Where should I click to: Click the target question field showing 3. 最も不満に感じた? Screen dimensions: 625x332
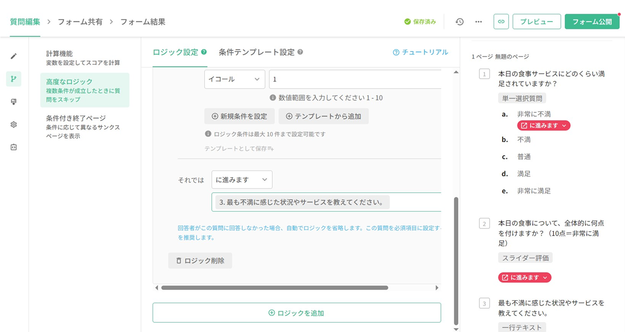326,202
